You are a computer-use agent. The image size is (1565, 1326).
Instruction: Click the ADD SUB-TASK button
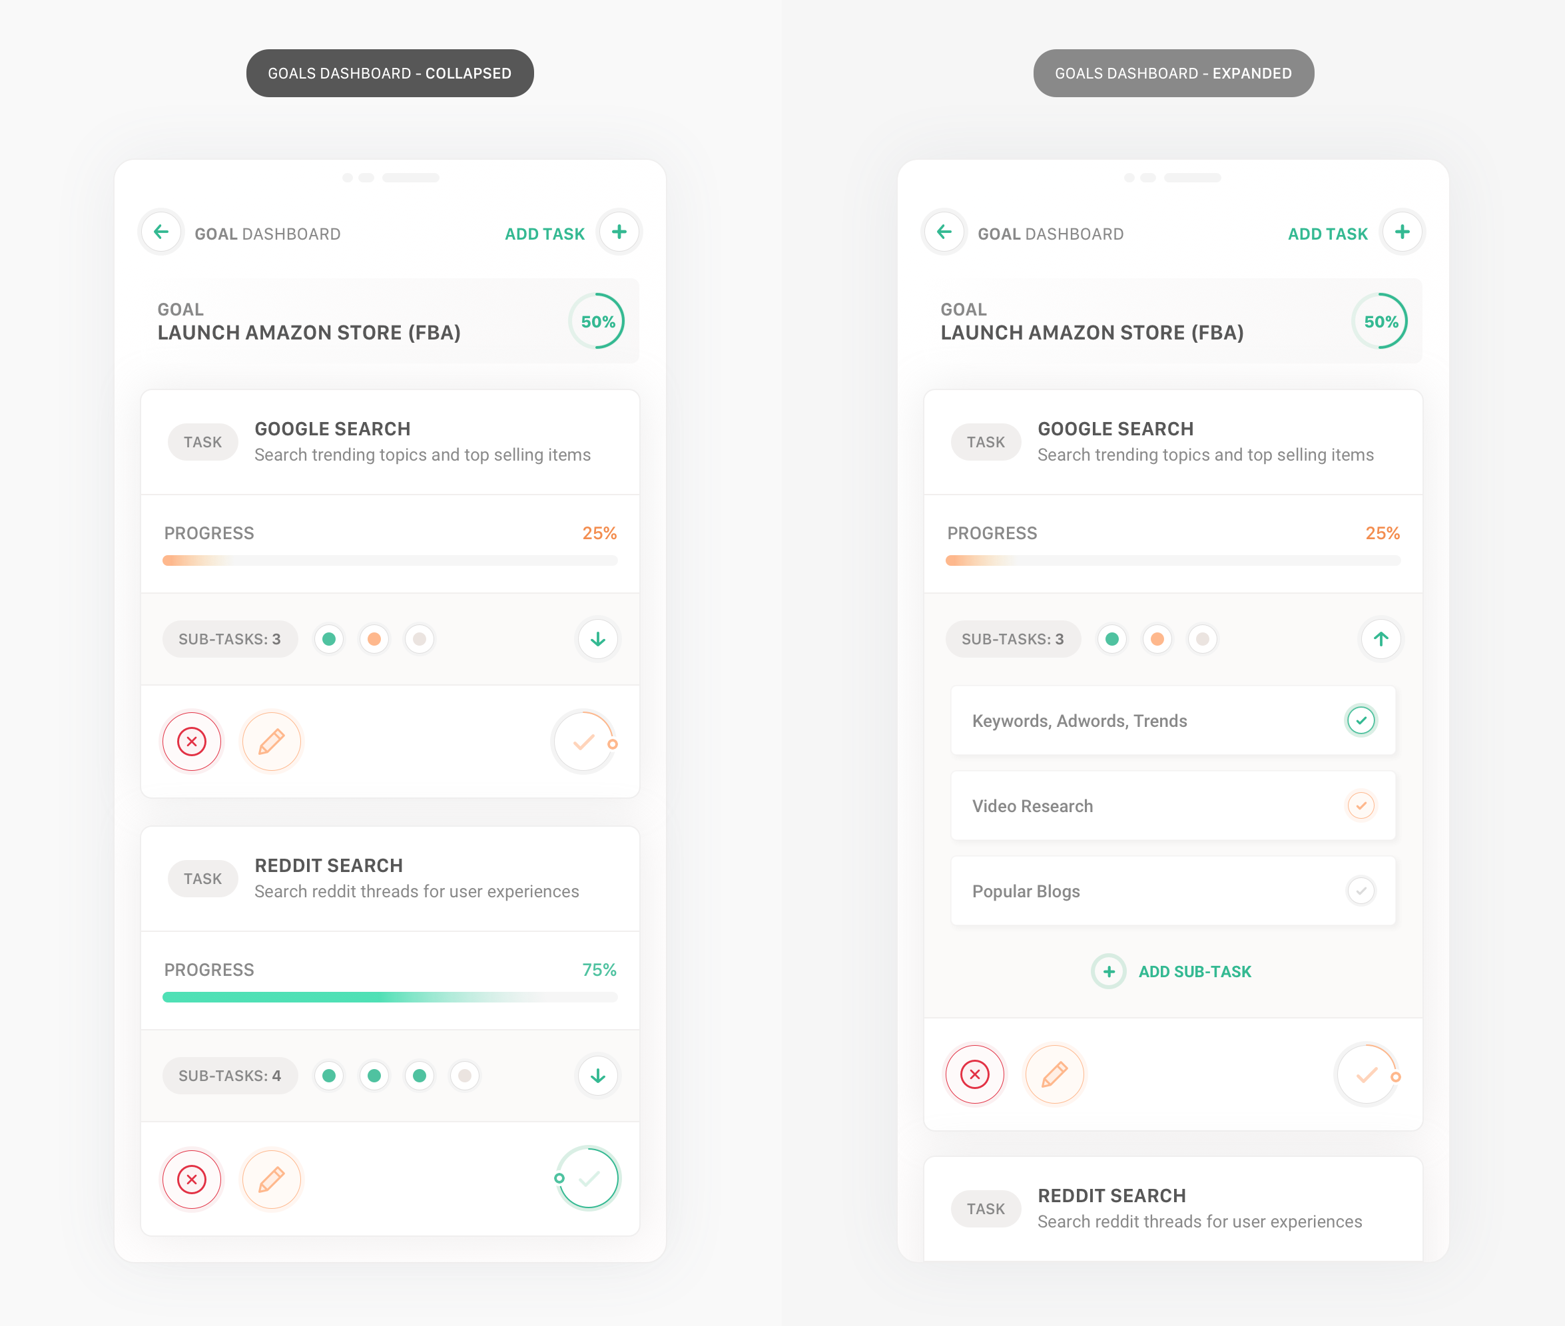(1157, 971)
